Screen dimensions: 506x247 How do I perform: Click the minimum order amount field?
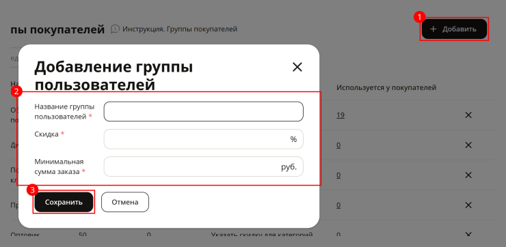(204, 166)
